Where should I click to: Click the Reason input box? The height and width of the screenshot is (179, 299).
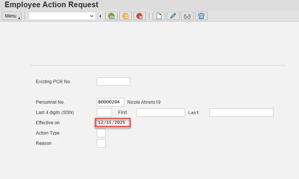pos(101,143)
